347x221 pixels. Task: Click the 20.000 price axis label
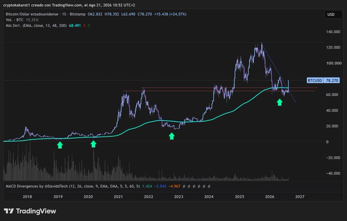point(332,126)
